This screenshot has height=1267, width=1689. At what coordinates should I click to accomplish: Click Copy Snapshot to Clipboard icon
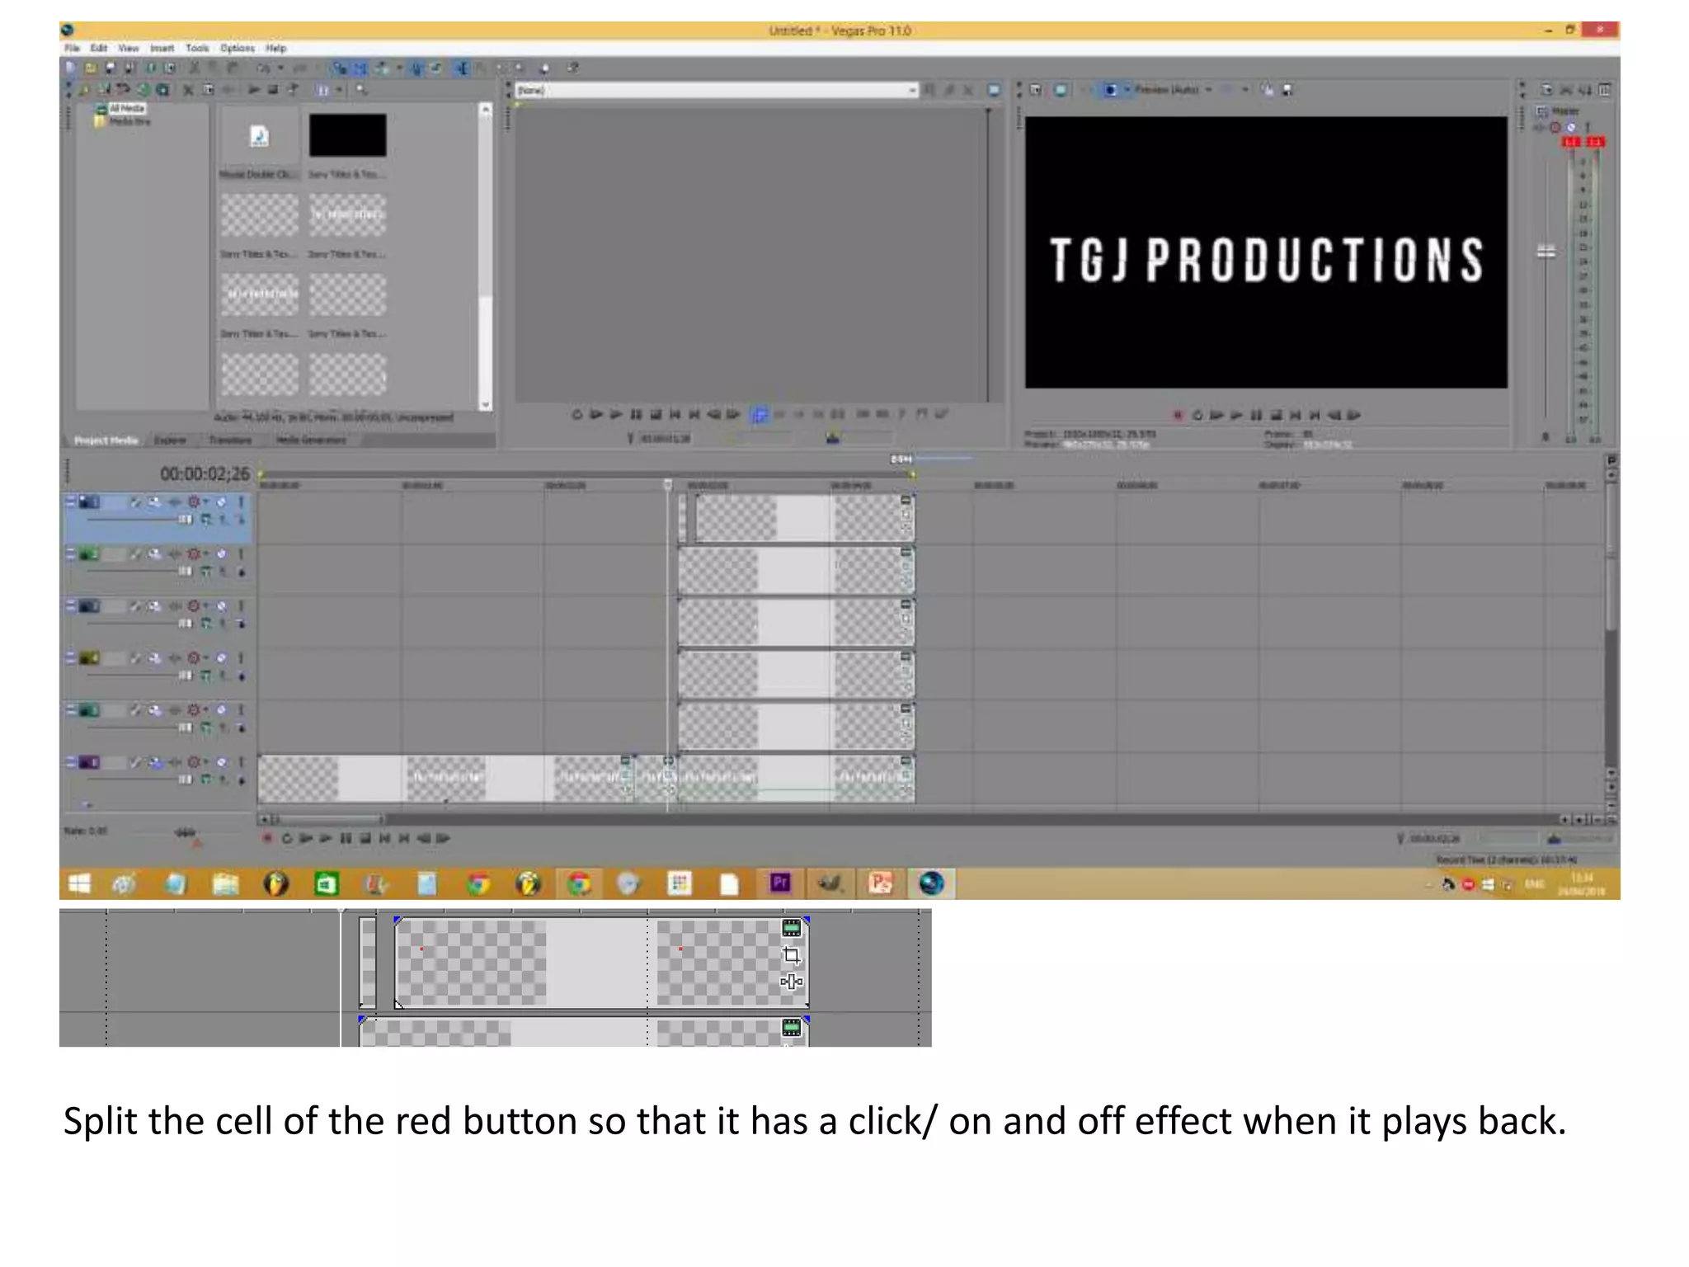click(x=1268, y=89)
